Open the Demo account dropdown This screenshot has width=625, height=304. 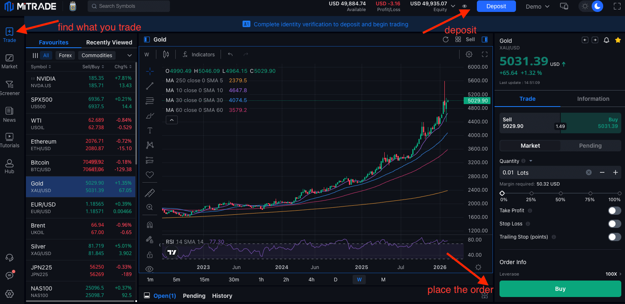pyautogui.click(x=537, y=6)
